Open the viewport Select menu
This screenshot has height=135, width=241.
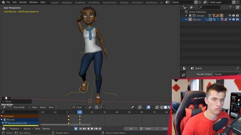[x=43, y=107]
